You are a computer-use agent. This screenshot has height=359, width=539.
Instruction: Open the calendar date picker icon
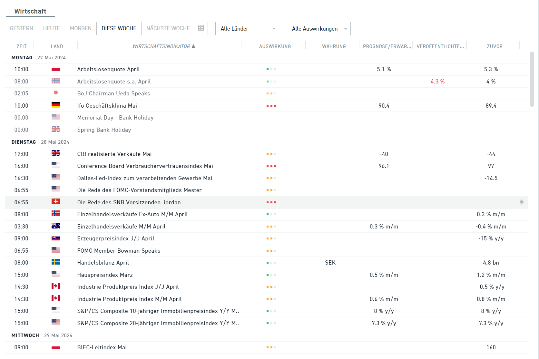click(x=201, y=28)
